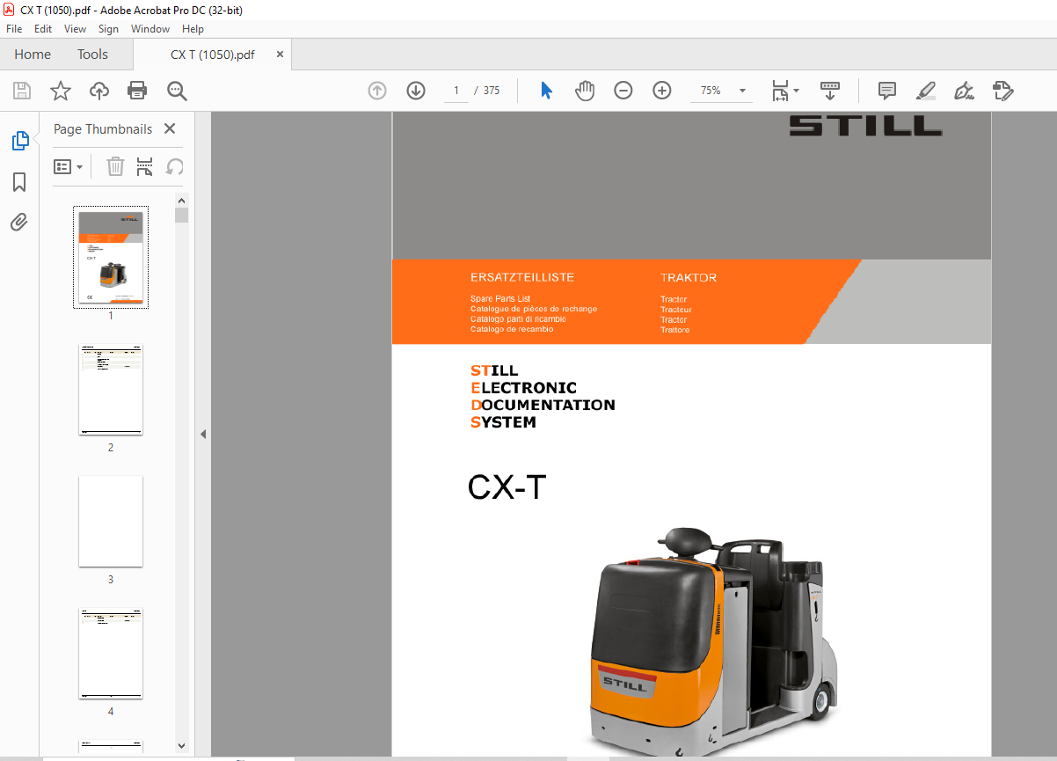Click the stamp/redact tool icon

[1003, 91]
